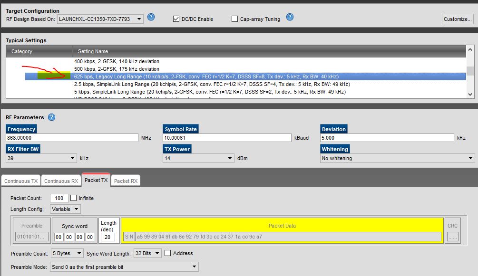Click the Length (dec) input field
Screen dimensions: 478x276
tap(108, 237)
